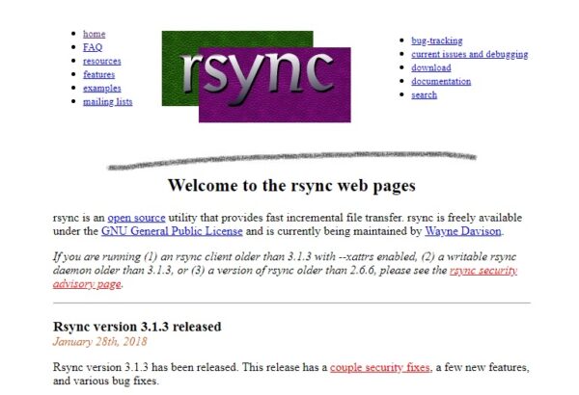This screenshot has width=579, height=395.
Task: Click the Welcome to the rsync web pages heading
Action: [x=291, y=185]
